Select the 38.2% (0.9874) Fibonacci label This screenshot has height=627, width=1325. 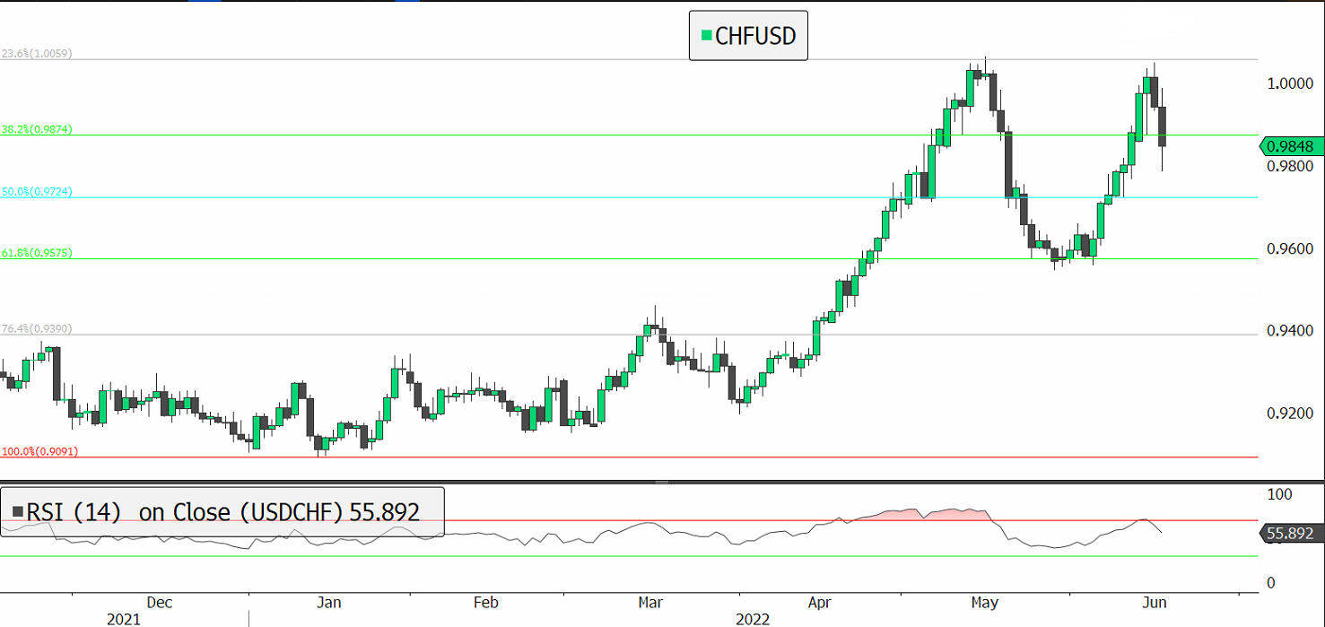click(37, 130)
